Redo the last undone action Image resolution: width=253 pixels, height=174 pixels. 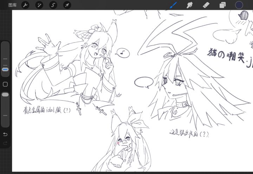pos(5,143)
